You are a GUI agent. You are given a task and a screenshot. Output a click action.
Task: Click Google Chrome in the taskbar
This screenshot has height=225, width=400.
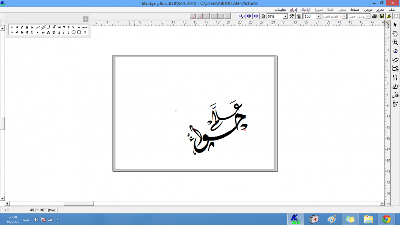tap(386, 219)
